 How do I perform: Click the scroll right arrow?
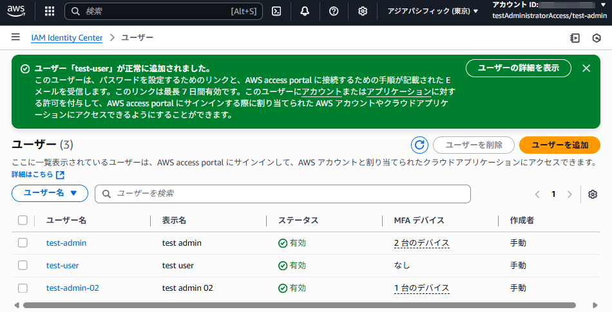[595, 306]
